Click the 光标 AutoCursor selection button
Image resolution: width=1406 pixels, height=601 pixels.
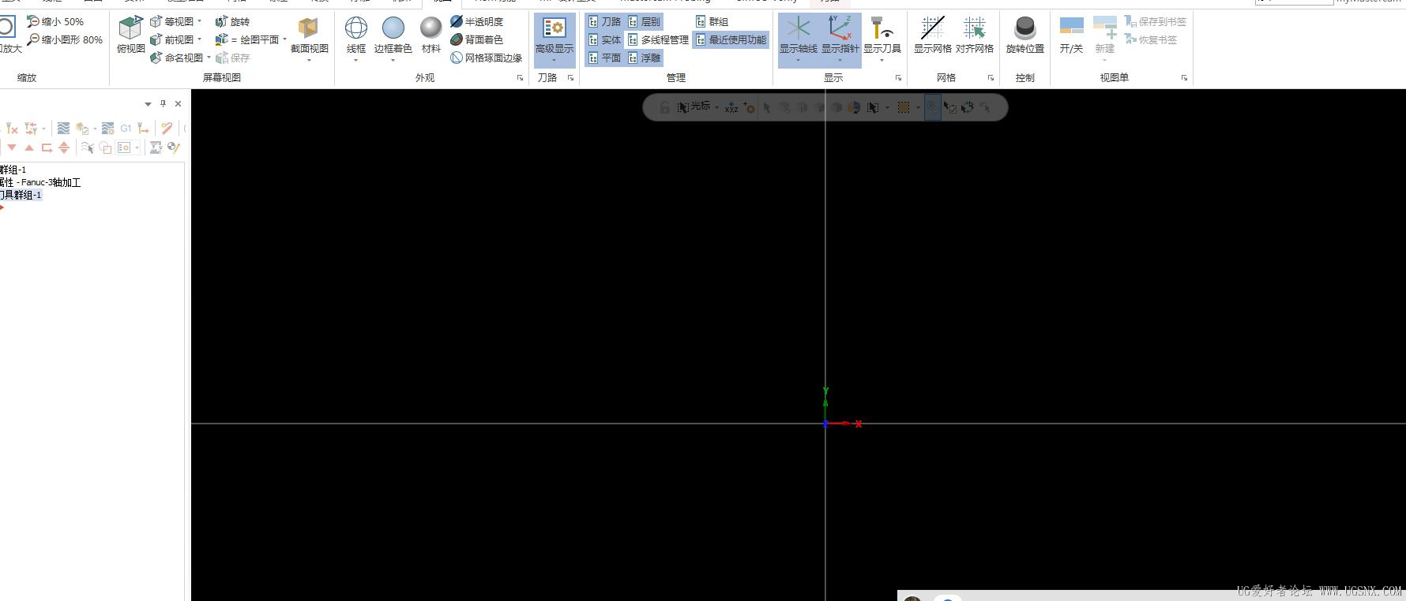[x=694, y=106]
